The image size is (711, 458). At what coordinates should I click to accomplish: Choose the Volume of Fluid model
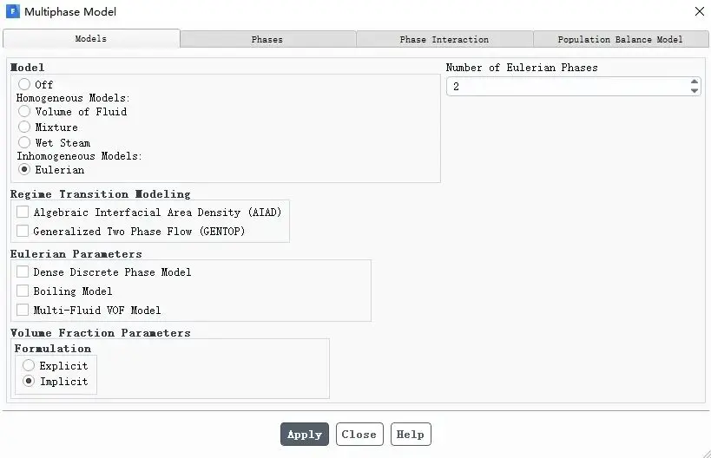24,111
